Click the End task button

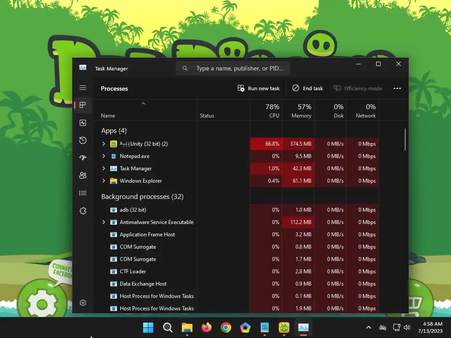[x=307, y=88]
